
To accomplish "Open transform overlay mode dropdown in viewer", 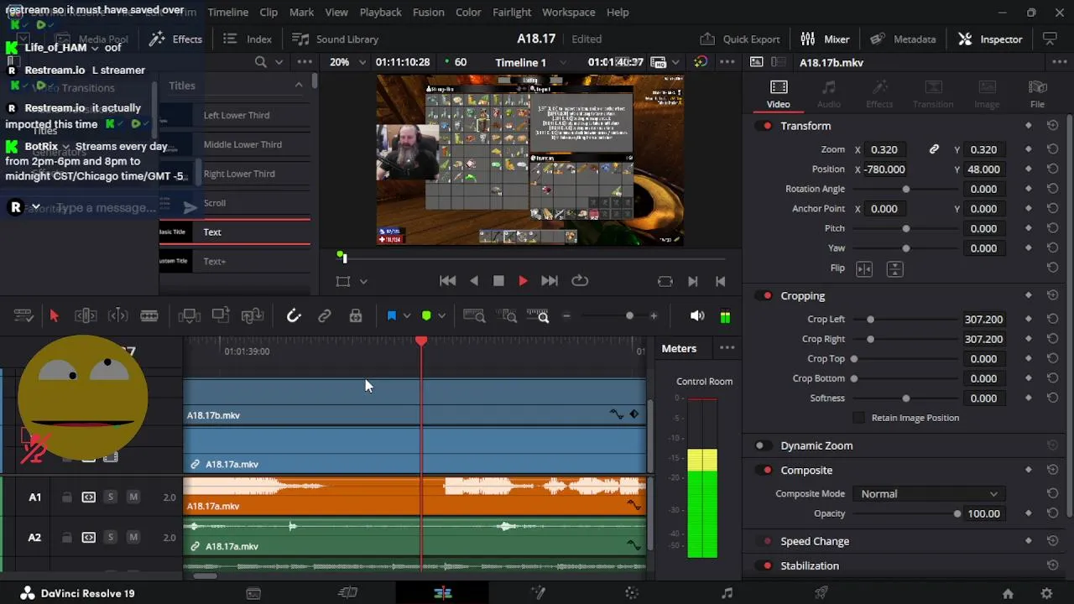I will click(x=363, y=282).
